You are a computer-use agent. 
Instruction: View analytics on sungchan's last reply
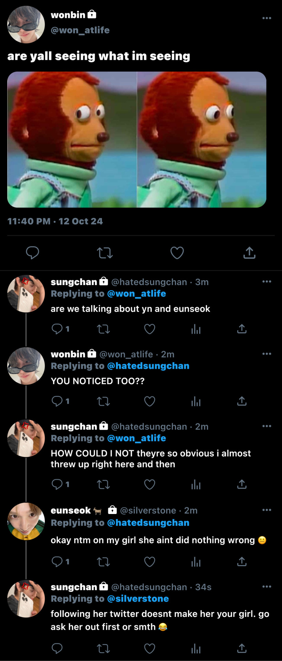(196, 649)
